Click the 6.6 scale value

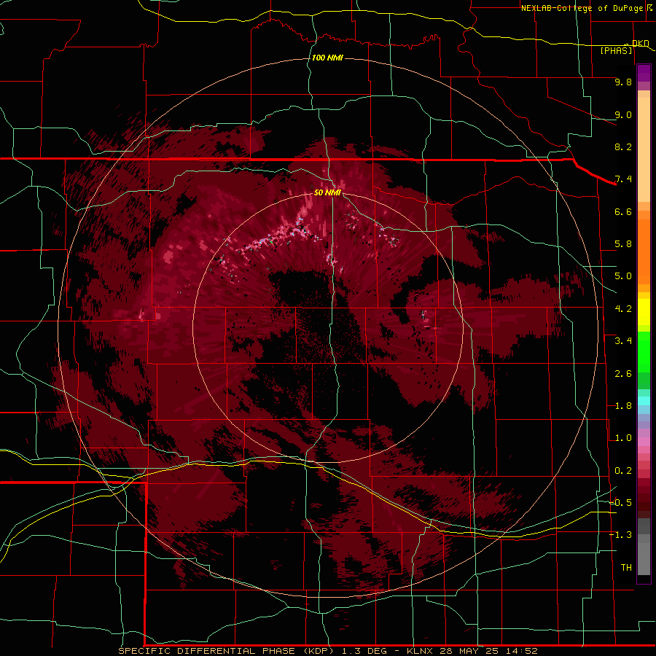coord(623,211)
